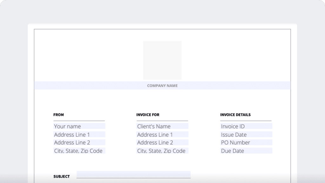Click the INVOICE FOR section heading
Viewport: 325px width, 183px height.
pos(148,115)
